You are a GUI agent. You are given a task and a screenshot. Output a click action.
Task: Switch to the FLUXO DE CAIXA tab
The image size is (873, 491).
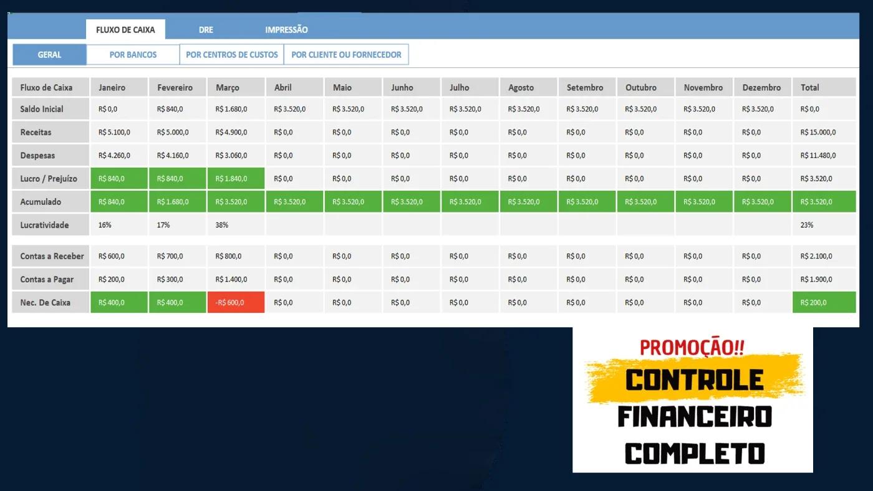point(125,29)
